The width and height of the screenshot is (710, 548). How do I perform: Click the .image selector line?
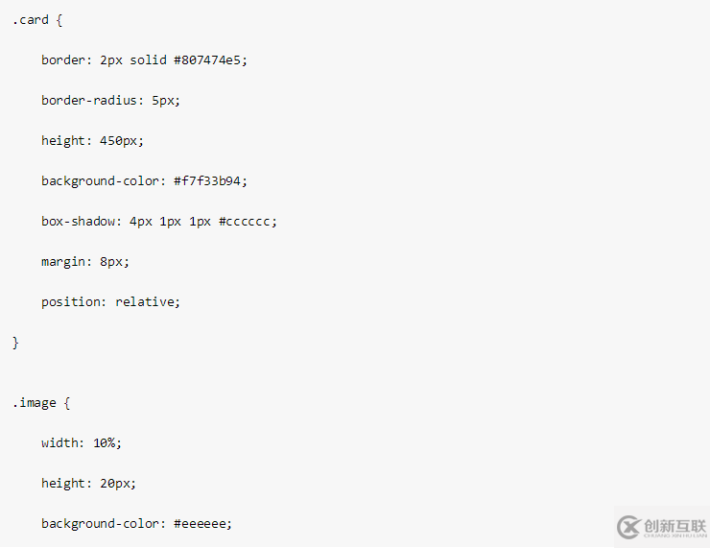tap(41, 403)
